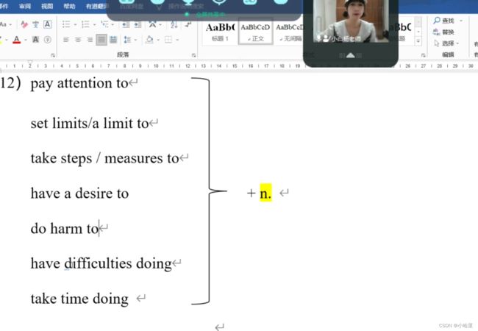Click the borders icon
Viewport: 478px width, 331px height.
(168, 40)
